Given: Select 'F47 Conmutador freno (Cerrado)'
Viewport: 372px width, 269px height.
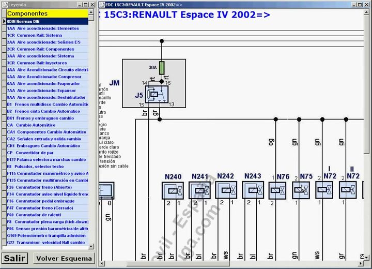Looking at the screenshot, I should tap(47, 207).
